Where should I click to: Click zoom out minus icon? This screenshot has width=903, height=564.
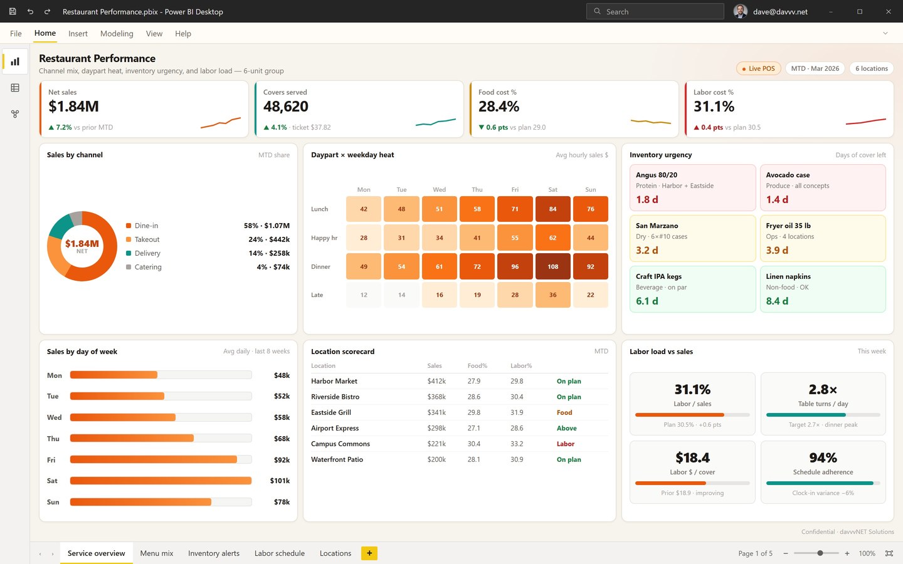pyautogui.click(x=786, y=553)
